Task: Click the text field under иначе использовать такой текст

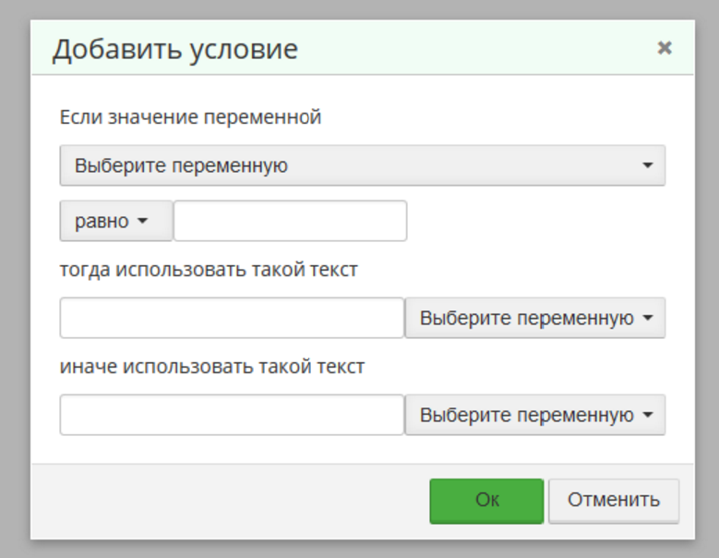Action: [232, 415]
